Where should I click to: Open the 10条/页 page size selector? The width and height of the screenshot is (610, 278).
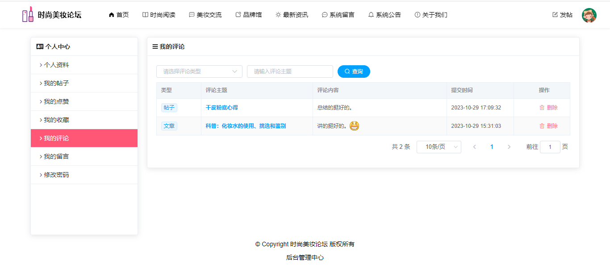[x=439, y=147]
